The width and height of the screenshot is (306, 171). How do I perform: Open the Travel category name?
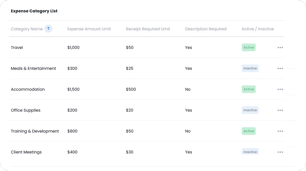[17, 47]
